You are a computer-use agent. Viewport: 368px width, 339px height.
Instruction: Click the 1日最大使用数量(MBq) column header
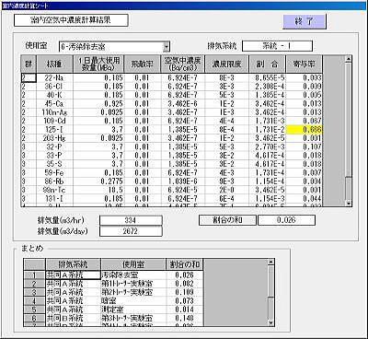click(98, 64)
